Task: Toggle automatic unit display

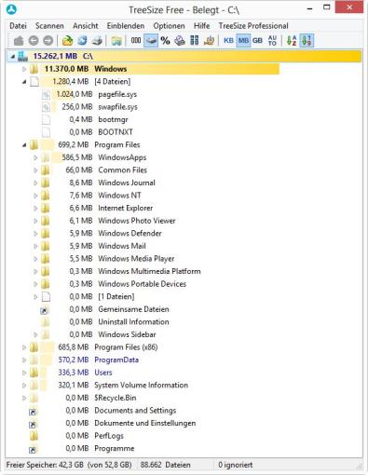Action: [272, 40]
